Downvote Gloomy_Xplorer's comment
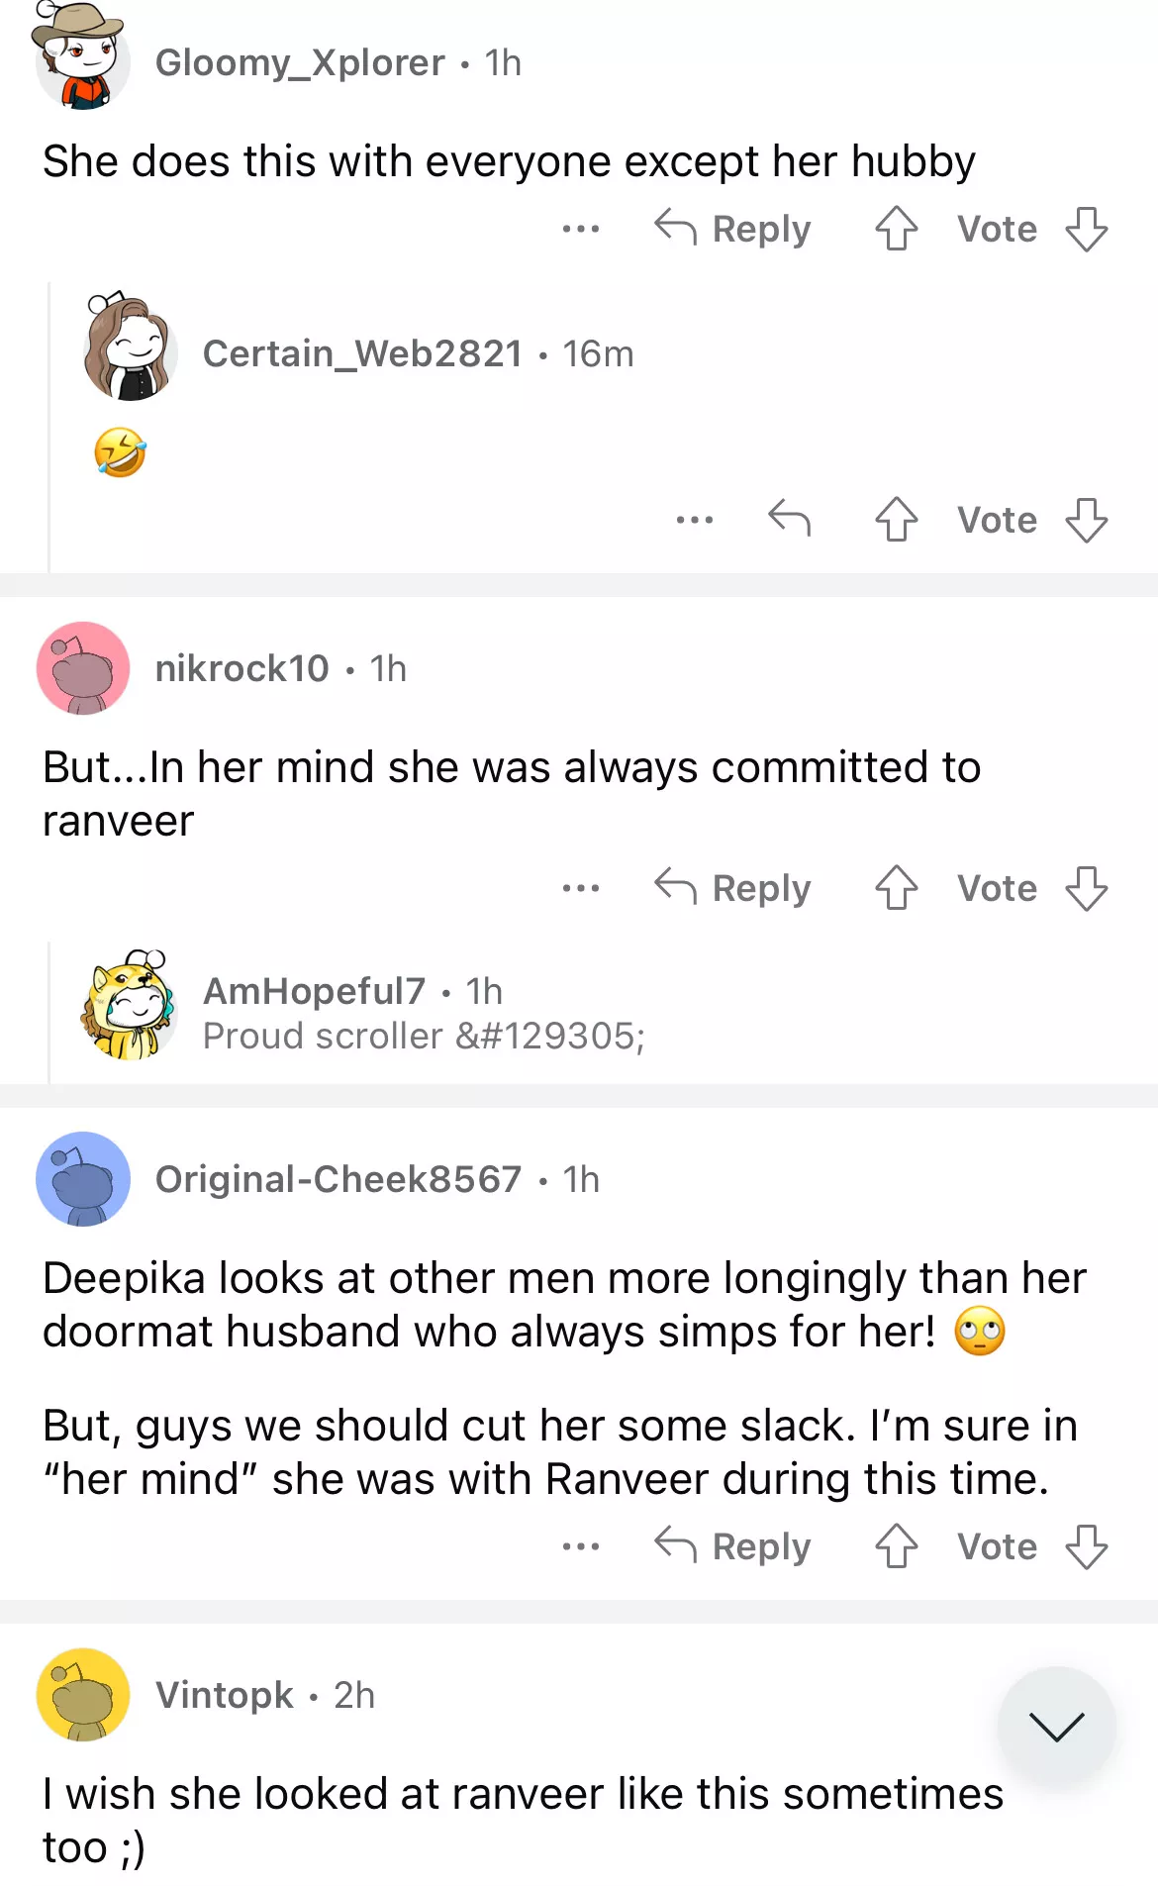The image size is (1158, 1886). (1086, 229)
